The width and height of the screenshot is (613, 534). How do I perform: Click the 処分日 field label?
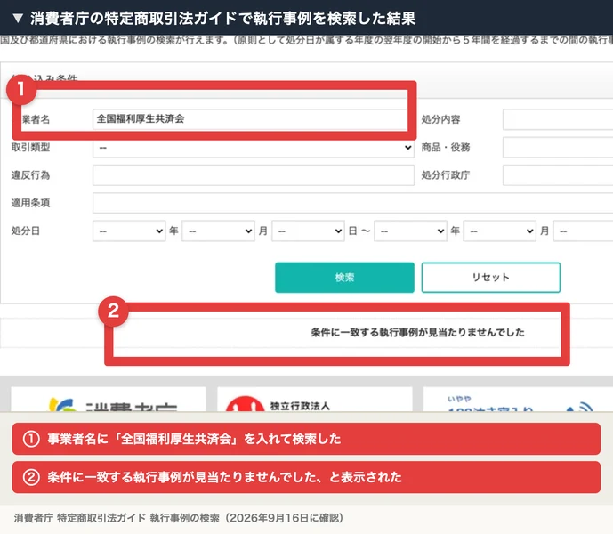tap(26, 231)
